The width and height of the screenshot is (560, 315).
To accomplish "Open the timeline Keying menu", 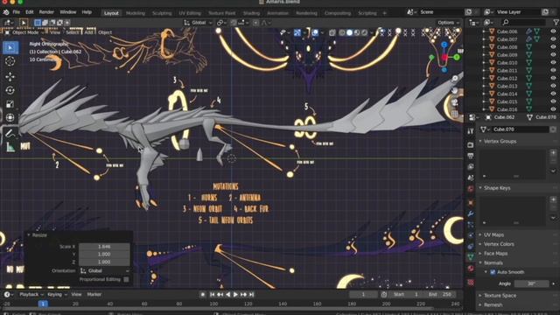I will 57,294.
